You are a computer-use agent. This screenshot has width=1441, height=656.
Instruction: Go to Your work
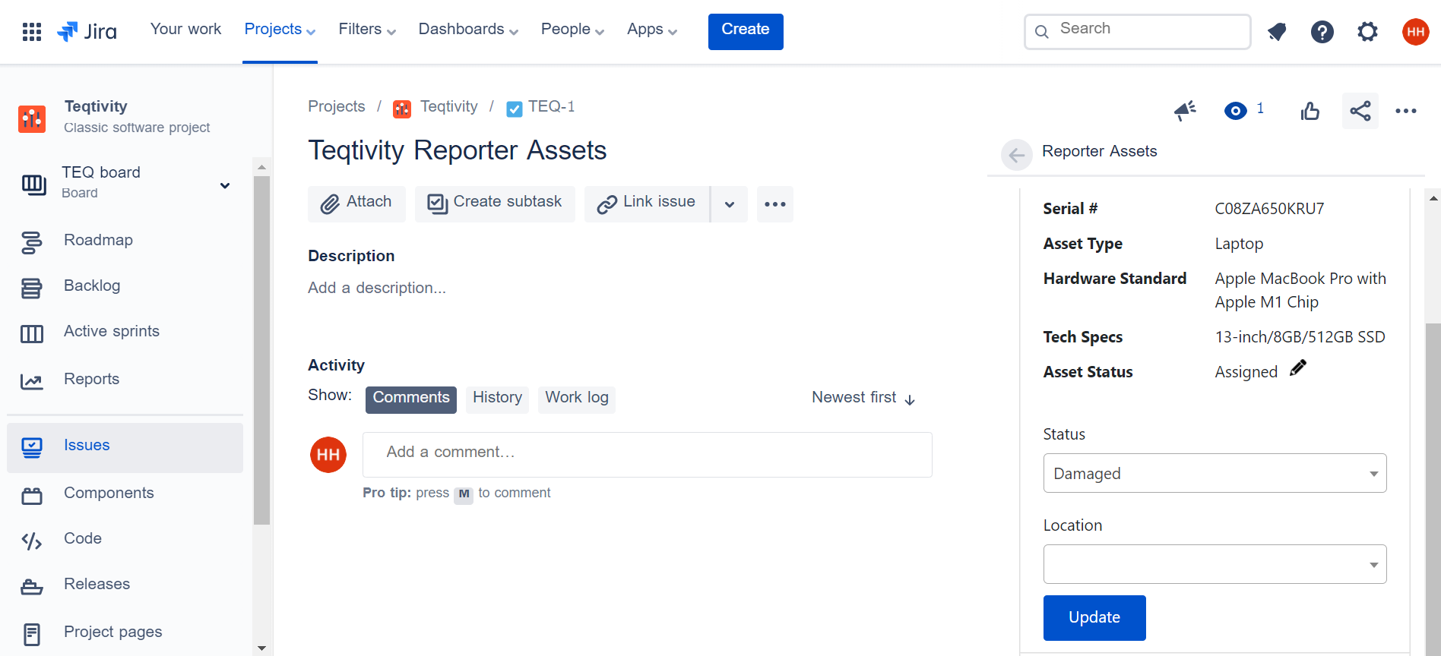pyautogui.click(x=185, y=30)
